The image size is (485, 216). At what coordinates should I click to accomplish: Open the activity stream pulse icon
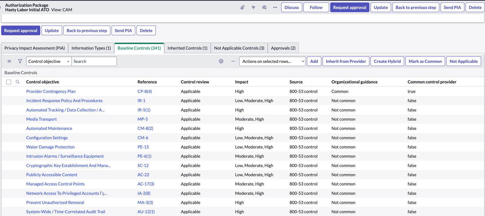253,7
